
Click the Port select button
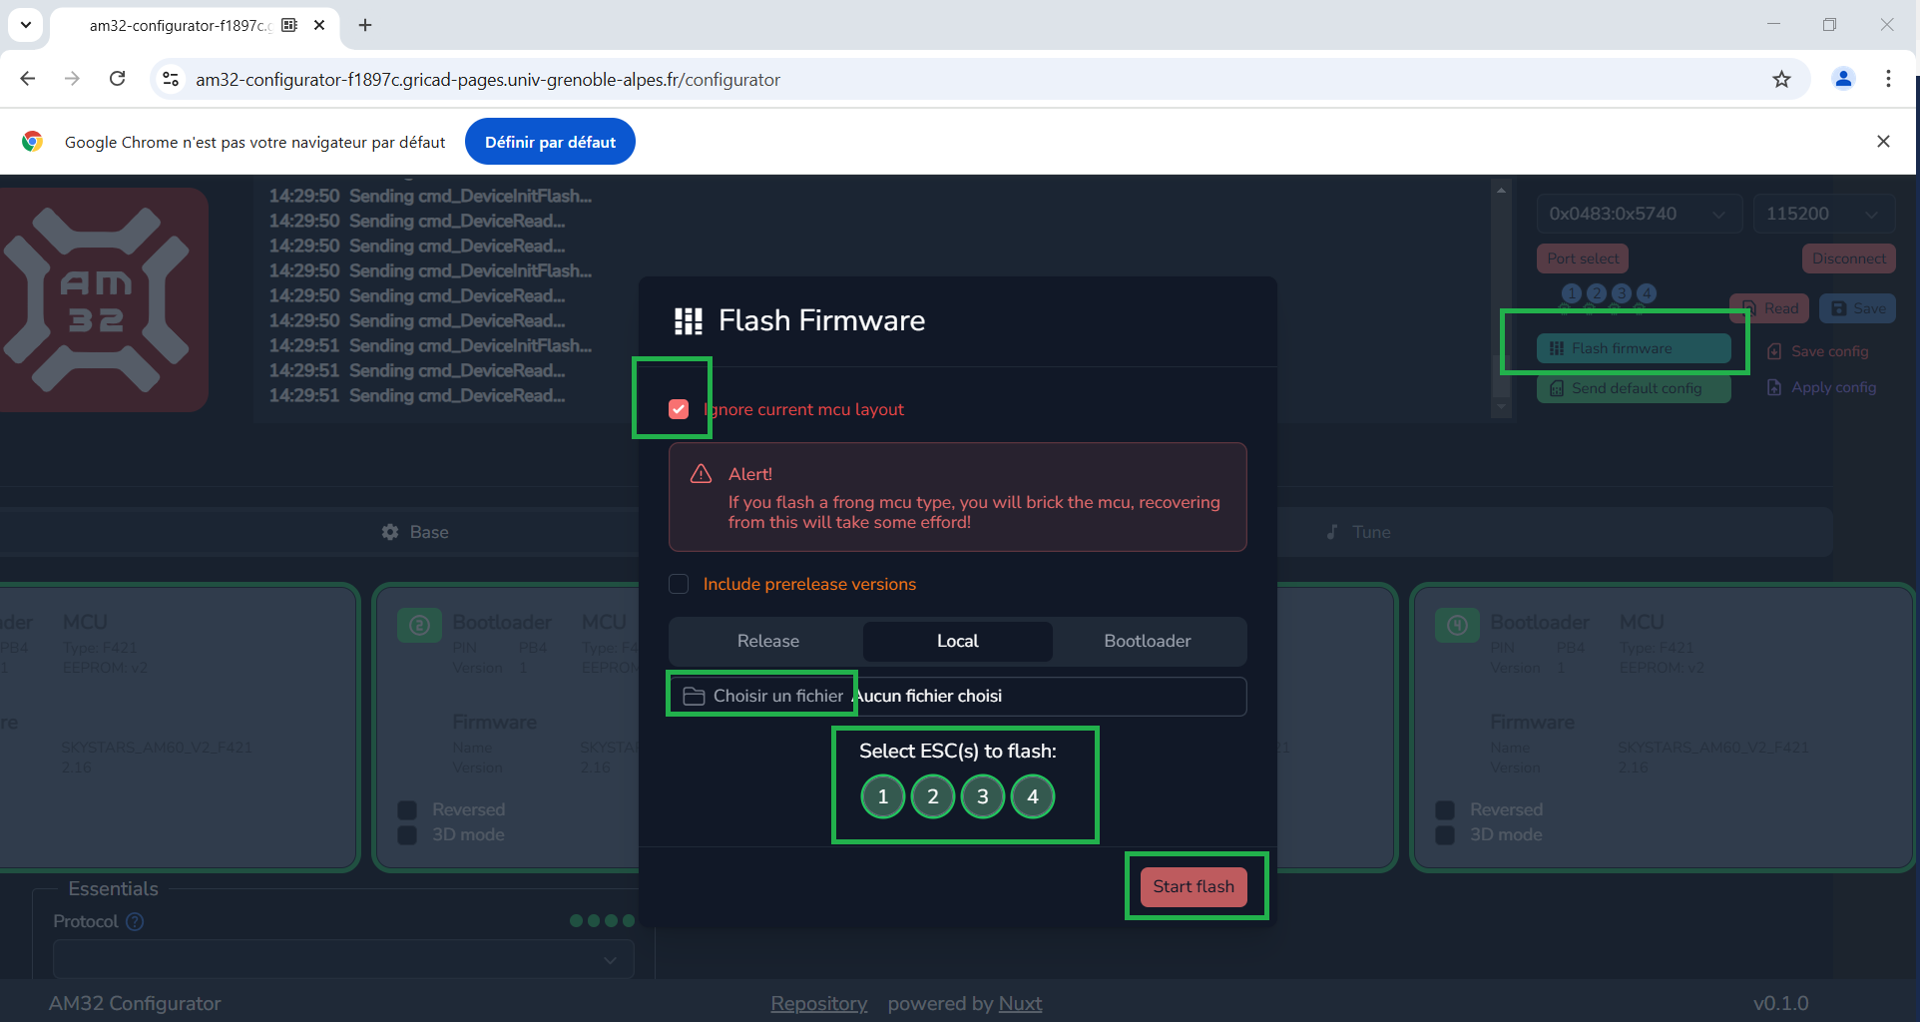tap(1583, 258)
